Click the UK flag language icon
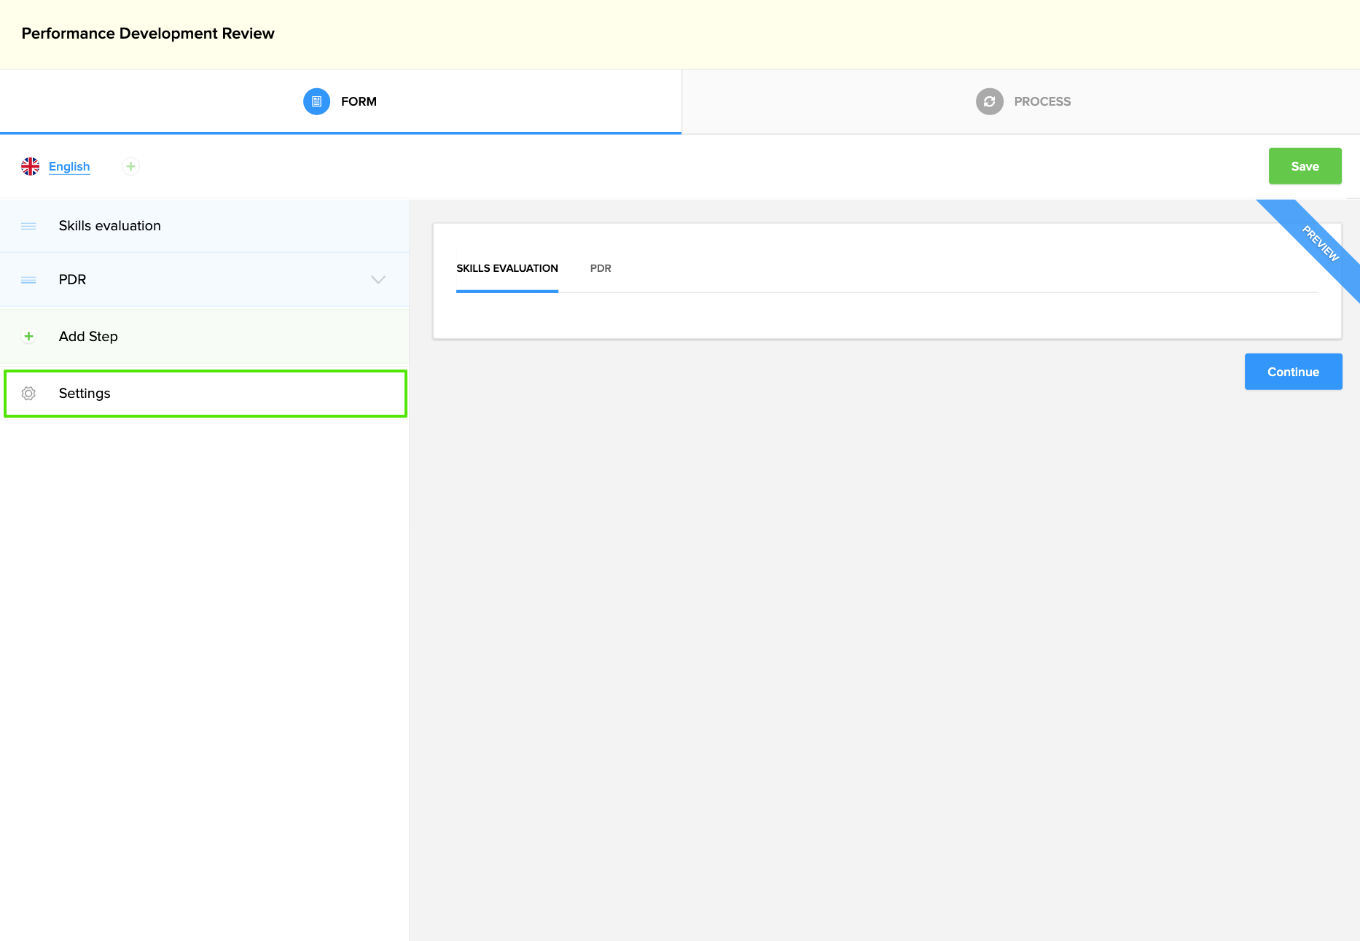The width and height of the screenshot is (1360, 941). (31, 166)
